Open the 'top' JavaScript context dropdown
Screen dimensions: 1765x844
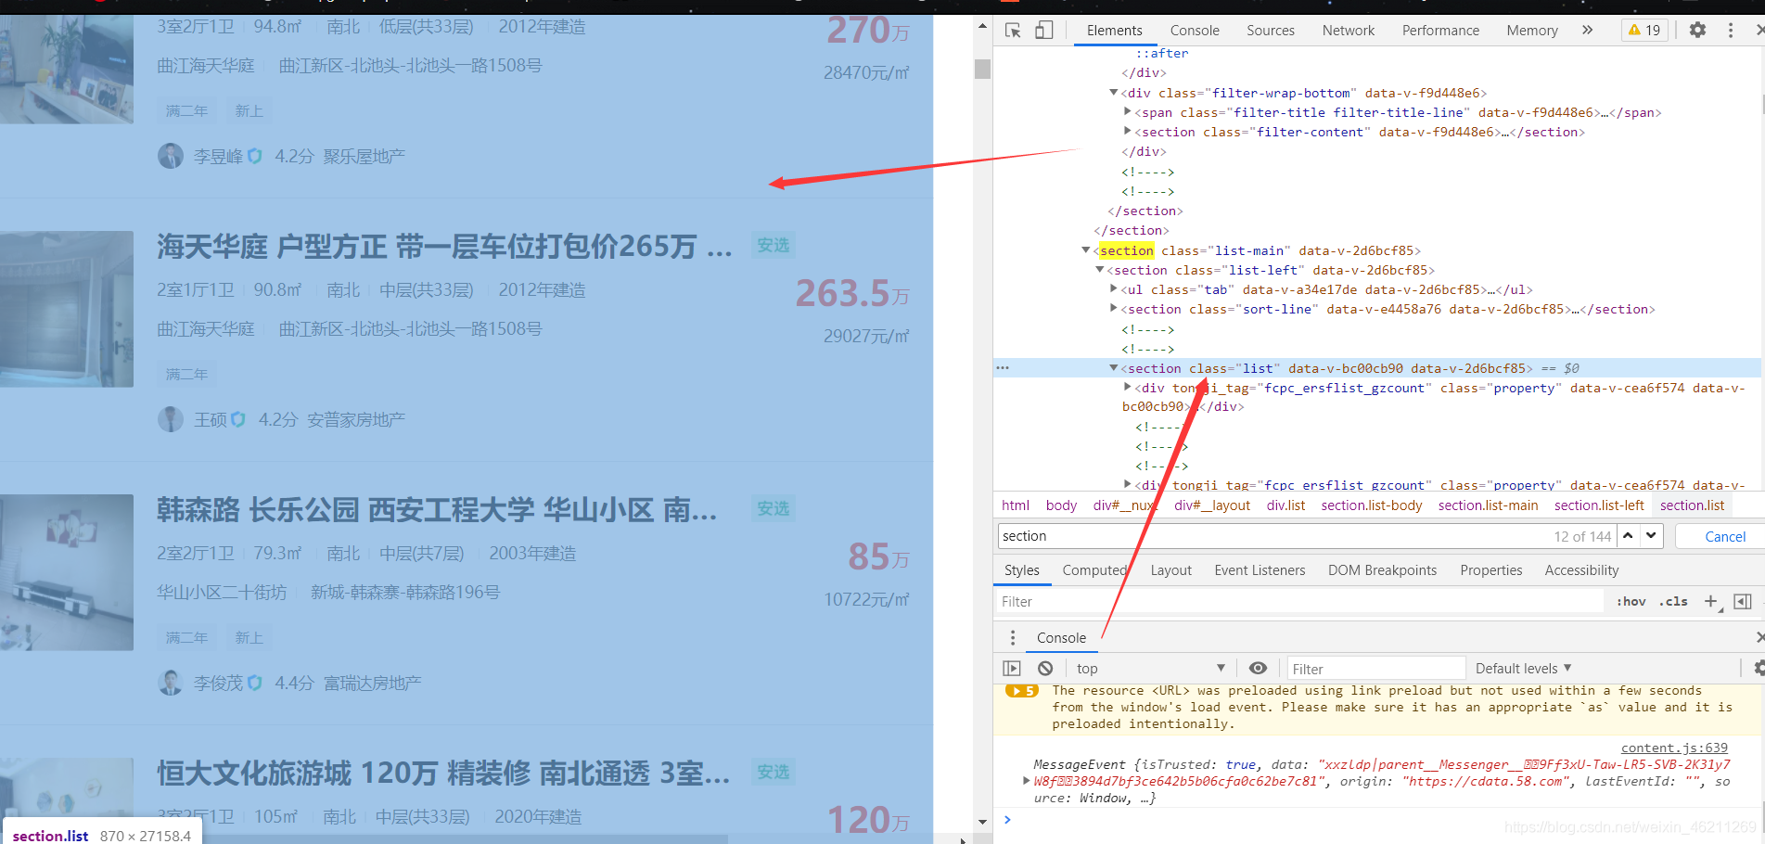pyautogui.click(x=1150, y=669)
